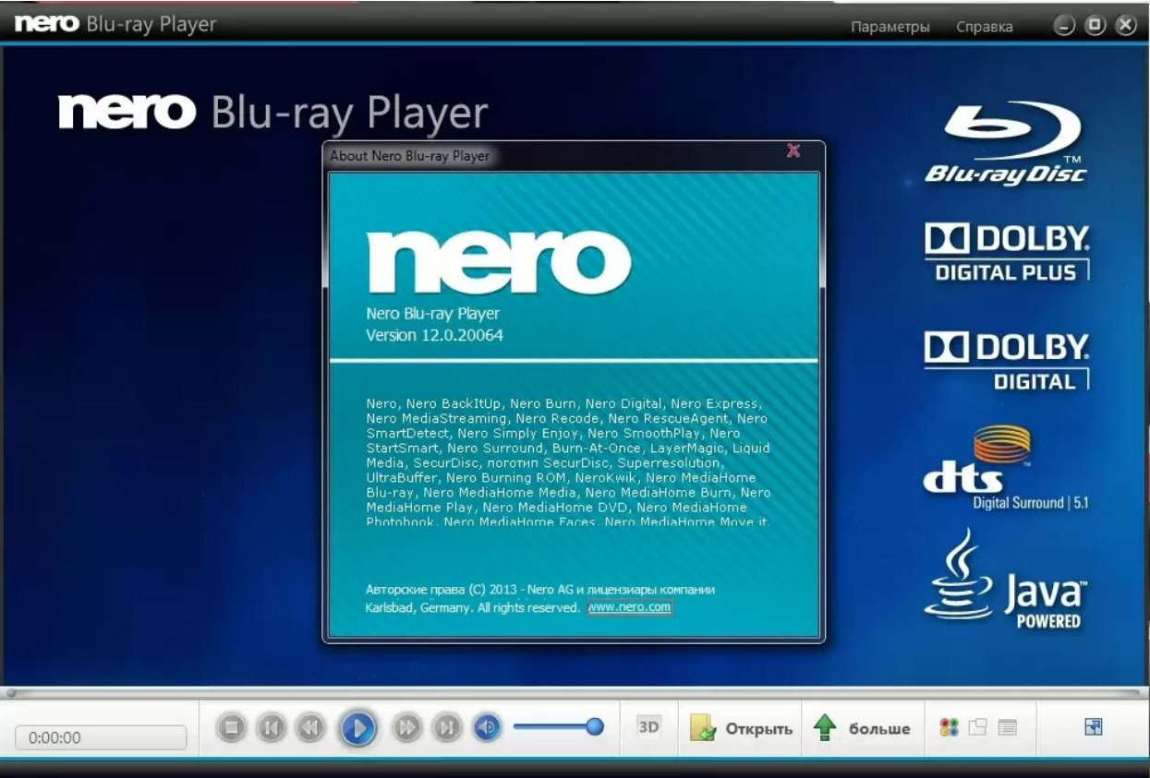
Task: Maximize the Nero Blu-ray Player window
Action: click(x=1096, y=26)
